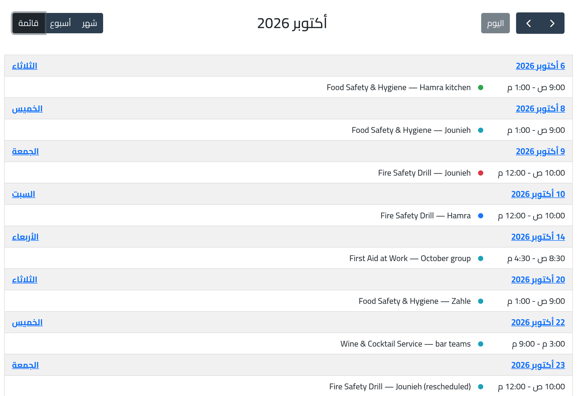Click الأربعاء weekday link
Image resolution: width=577 pixels, height=396 pixels.
coord(25,237)
